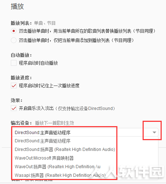
Task: Click the 播放列表 section label
Action: tap(21, 23)
